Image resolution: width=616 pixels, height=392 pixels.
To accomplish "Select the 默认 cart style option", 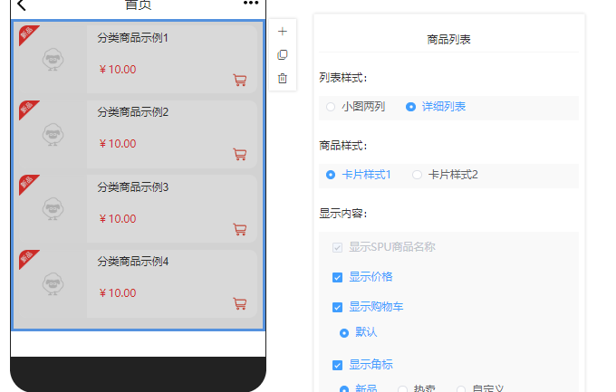I will coord(344,333).
